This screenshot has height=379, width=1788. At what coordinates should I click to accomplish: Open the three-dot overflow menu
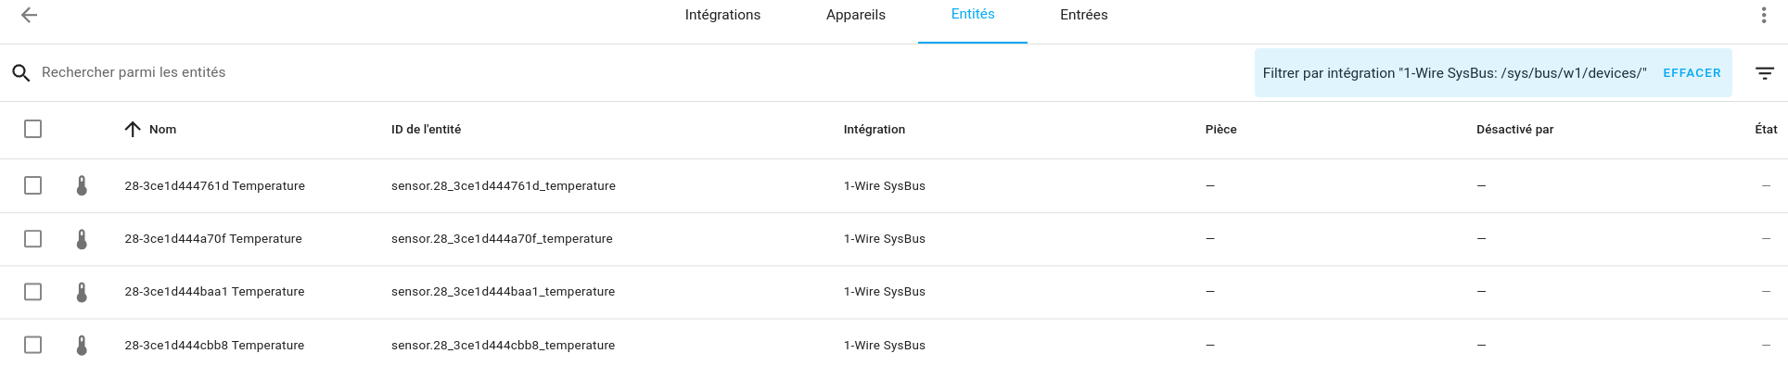click(x=1764, y=15)
